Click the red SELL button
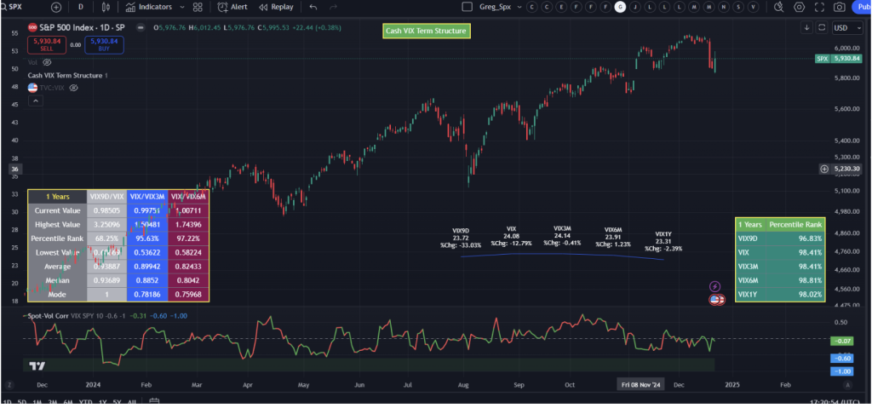The image size is (872, 408). (43, 43)
